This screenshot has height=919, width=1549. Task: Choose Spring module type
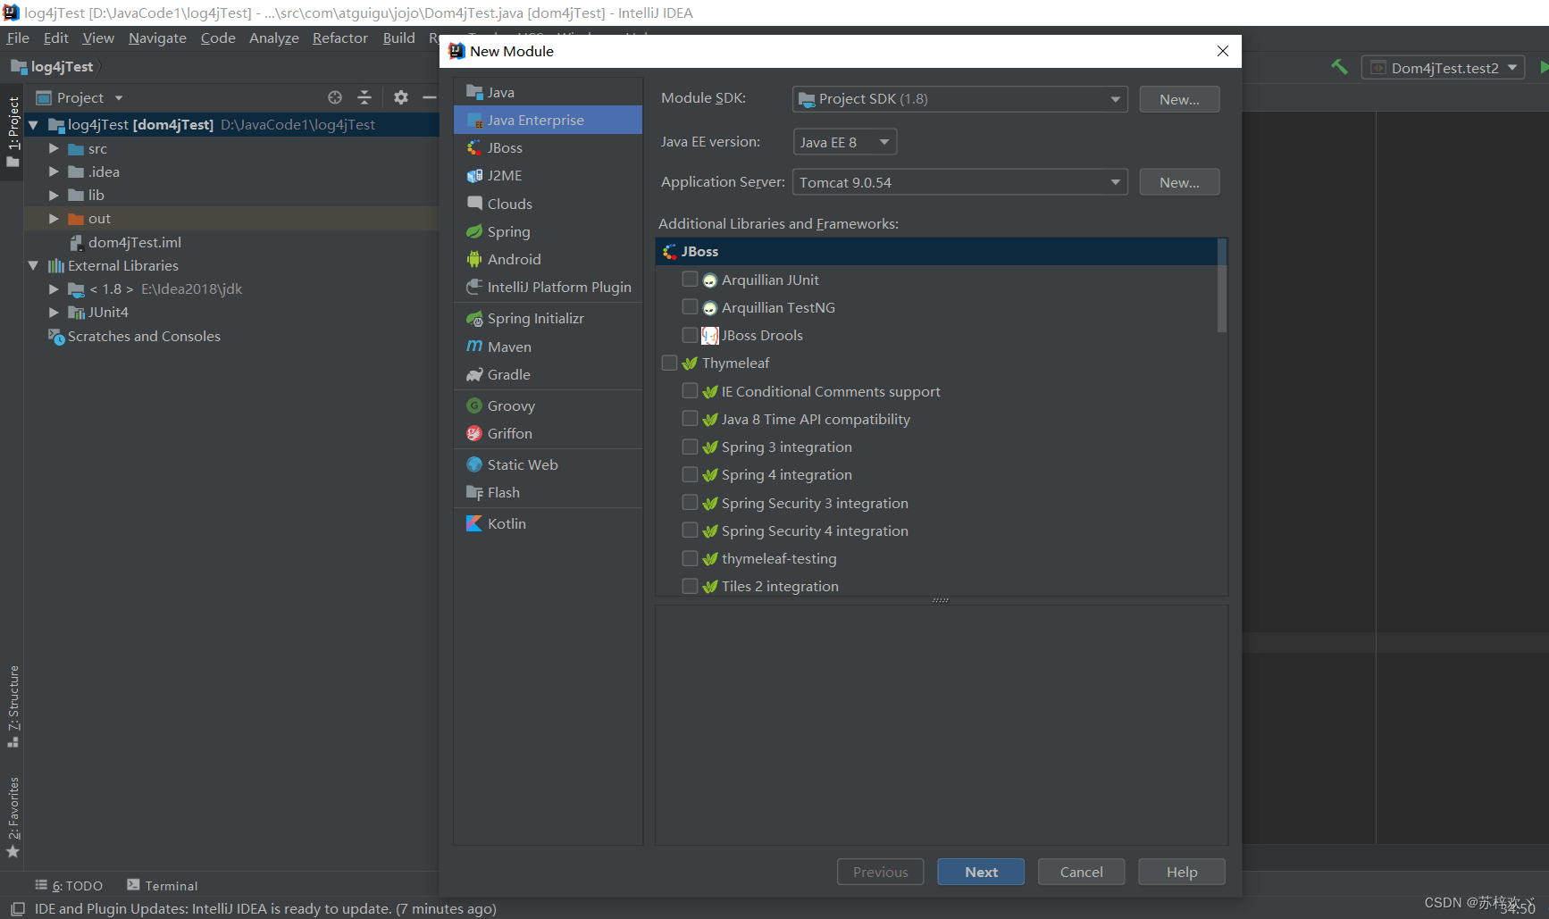click(x=548, y=231)
